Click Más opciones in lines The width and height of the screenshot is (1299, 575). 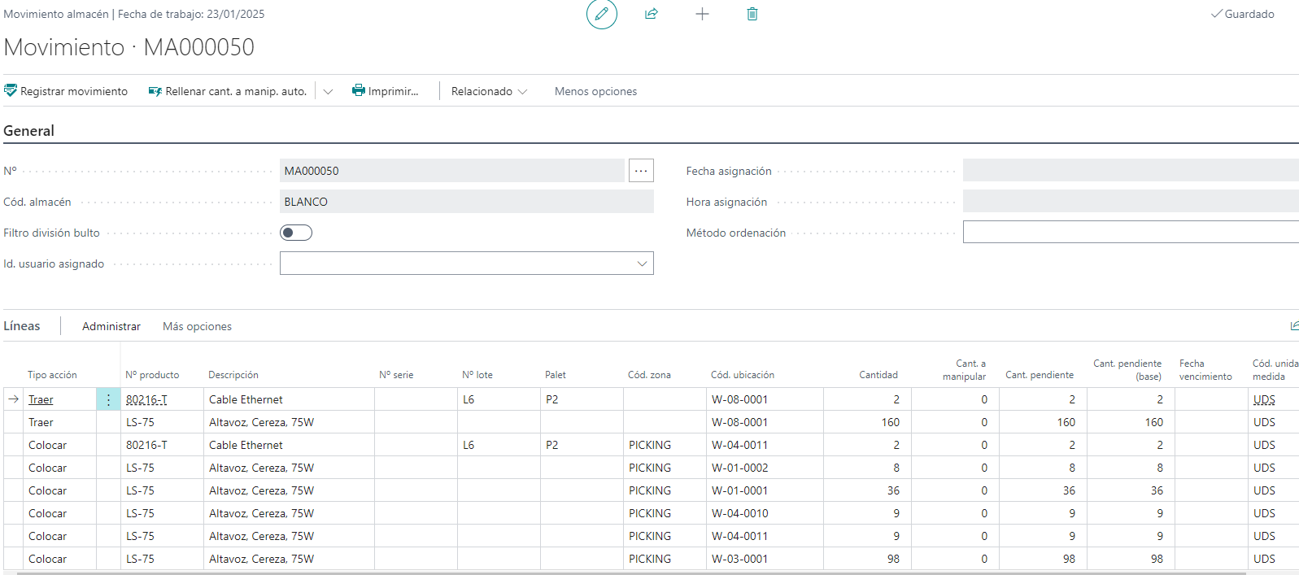[x=197, y=326]
